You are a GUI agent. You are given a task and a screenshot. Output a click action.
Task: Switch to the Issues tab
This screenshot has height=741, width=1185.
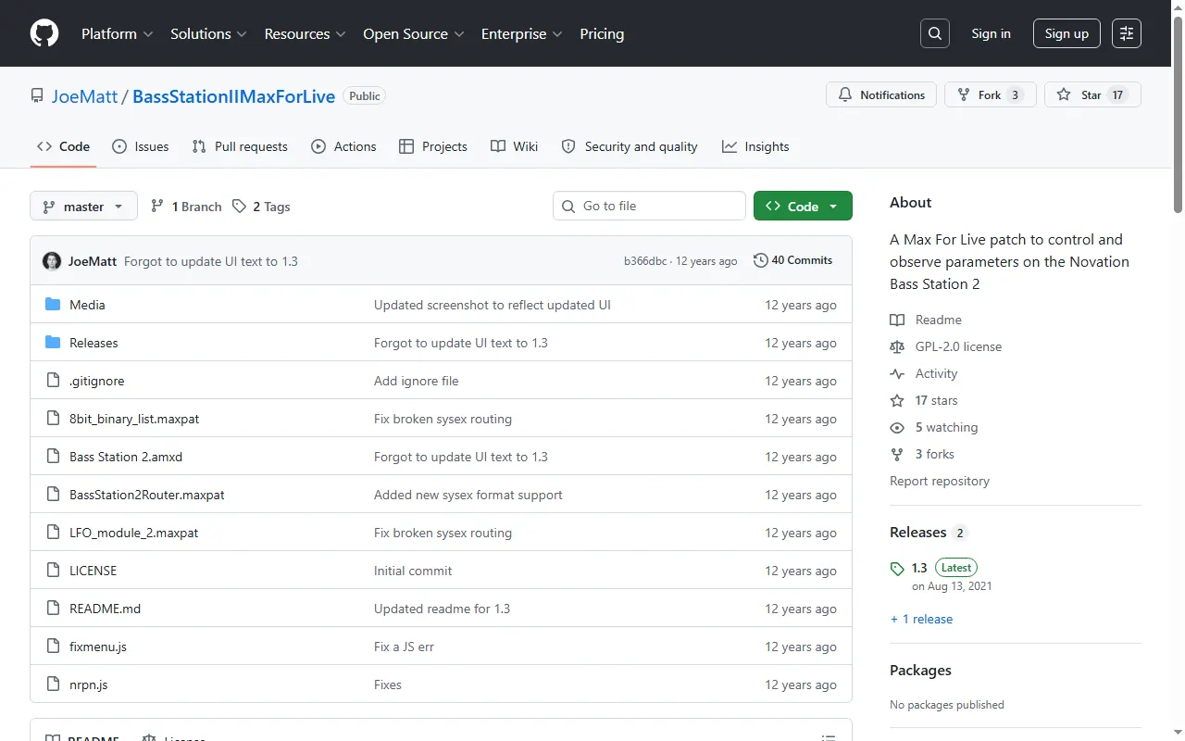pos(141,146)
